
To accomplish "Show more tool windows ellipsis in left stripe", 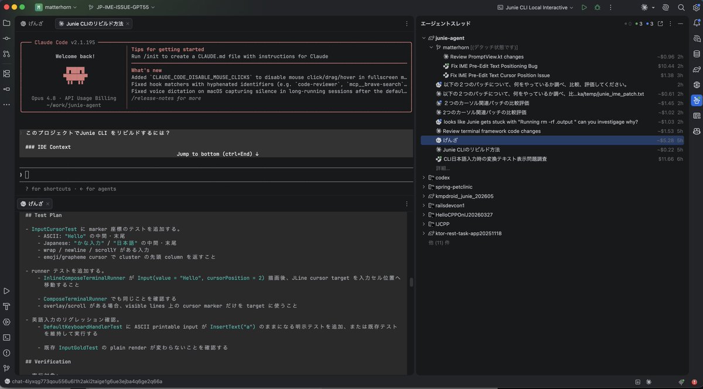I will tap(7, 104).
